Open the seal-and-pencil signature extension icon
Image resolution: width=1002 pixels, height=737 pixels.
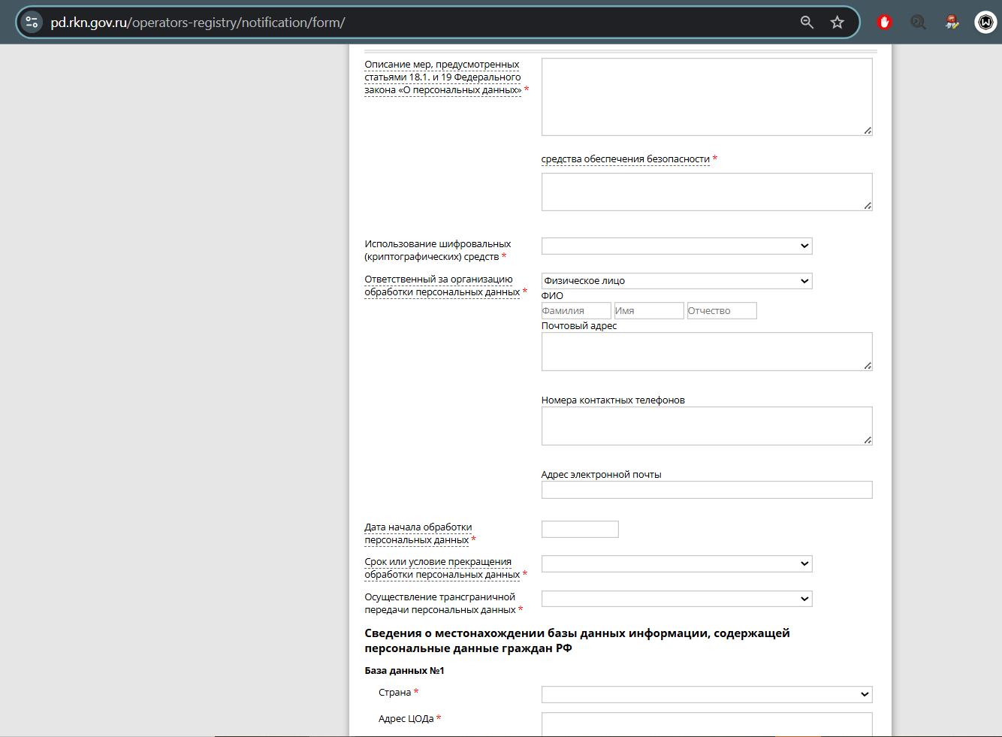tap(952, 23)
